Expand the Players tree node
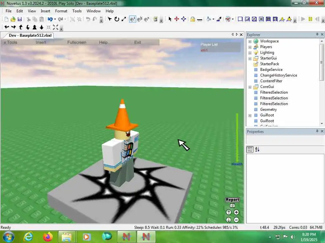This screenshot has width=325, height=243. point(250,47)
